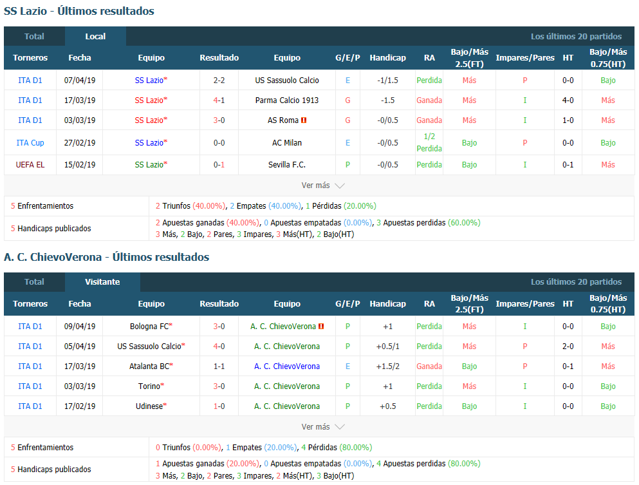Click handicap -1.5 in Parma row
639x485 pixels.
click(x=387, y=100)
